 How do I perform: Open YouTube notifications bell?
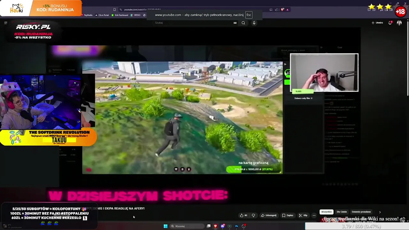tap(390, 23)
